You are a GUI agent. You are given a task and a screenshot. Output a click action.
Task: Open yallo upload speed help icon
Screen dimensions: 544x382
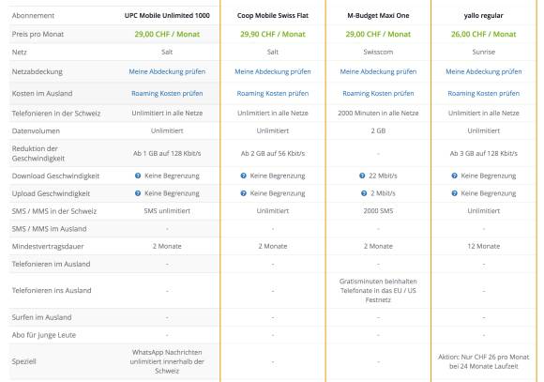pos(454,193)
